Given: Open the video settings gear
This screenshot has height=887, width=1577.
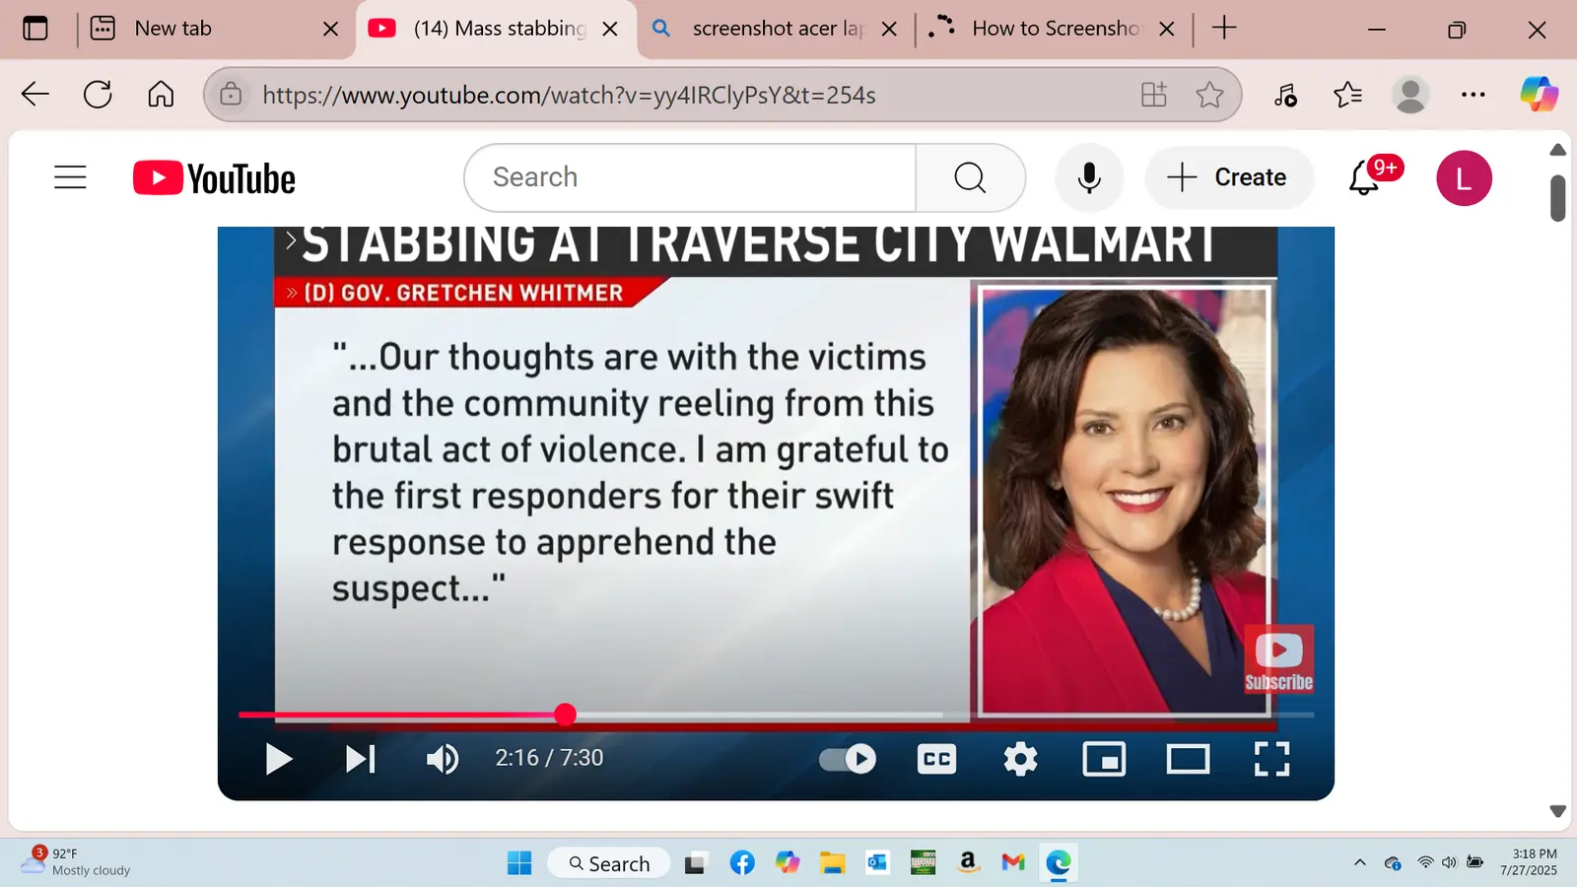Looking at the screenshot, I should (1020, 759).
